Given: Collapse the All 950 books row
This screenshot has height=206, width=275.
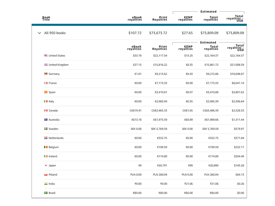Looking at the screenshot, I should pyautogui.click(x=39, y=33).
